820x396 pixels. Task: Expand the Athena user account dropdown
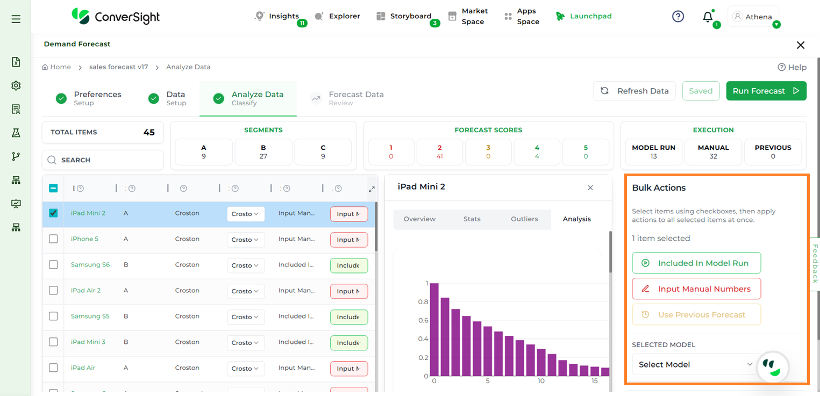tap(753, 17)
